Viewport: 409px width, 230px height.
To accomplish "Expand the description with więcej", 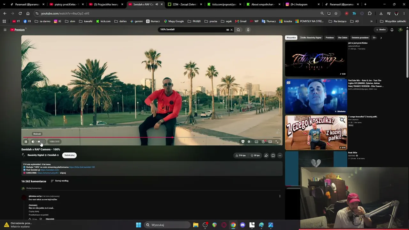I will point(63,173).
